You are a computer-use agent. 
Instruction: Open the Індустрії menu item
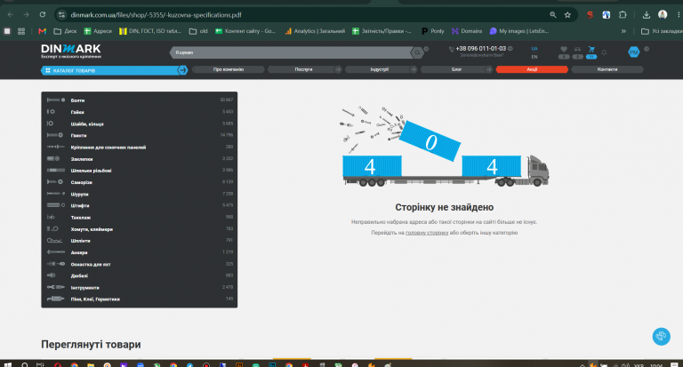(380, 69)
